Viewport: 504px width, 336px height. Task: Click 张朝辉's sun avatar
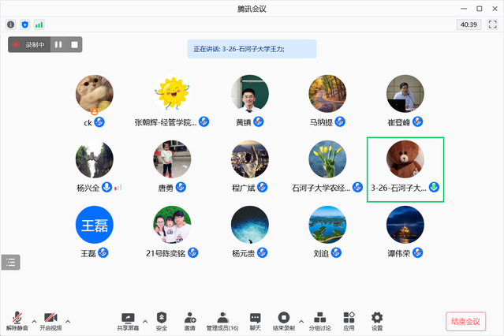coord(172,94)
